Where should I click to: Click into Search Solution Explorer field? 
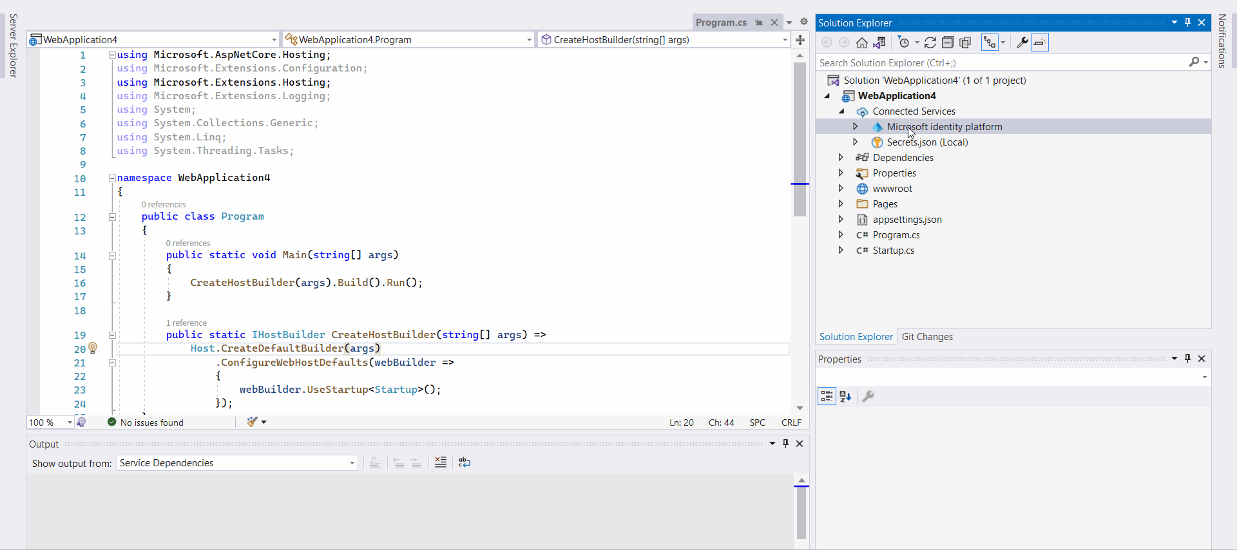(x=1002, y=62)
